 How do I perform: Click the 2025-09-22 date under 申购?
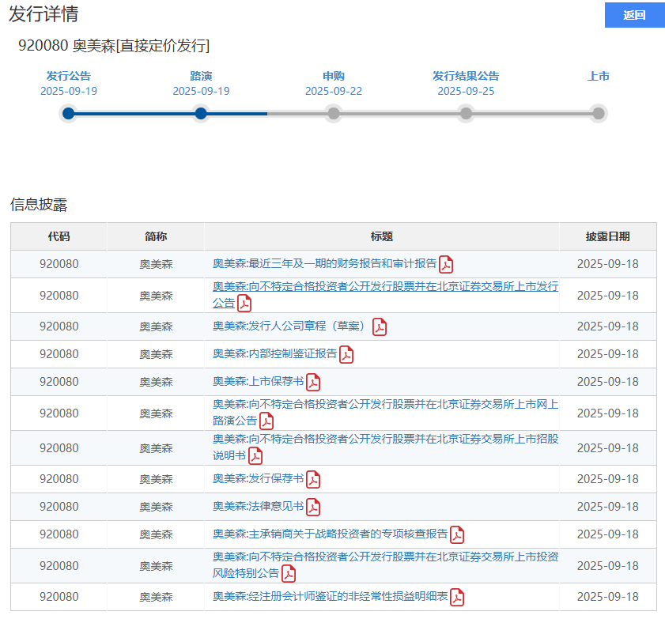tap(334, 91)
